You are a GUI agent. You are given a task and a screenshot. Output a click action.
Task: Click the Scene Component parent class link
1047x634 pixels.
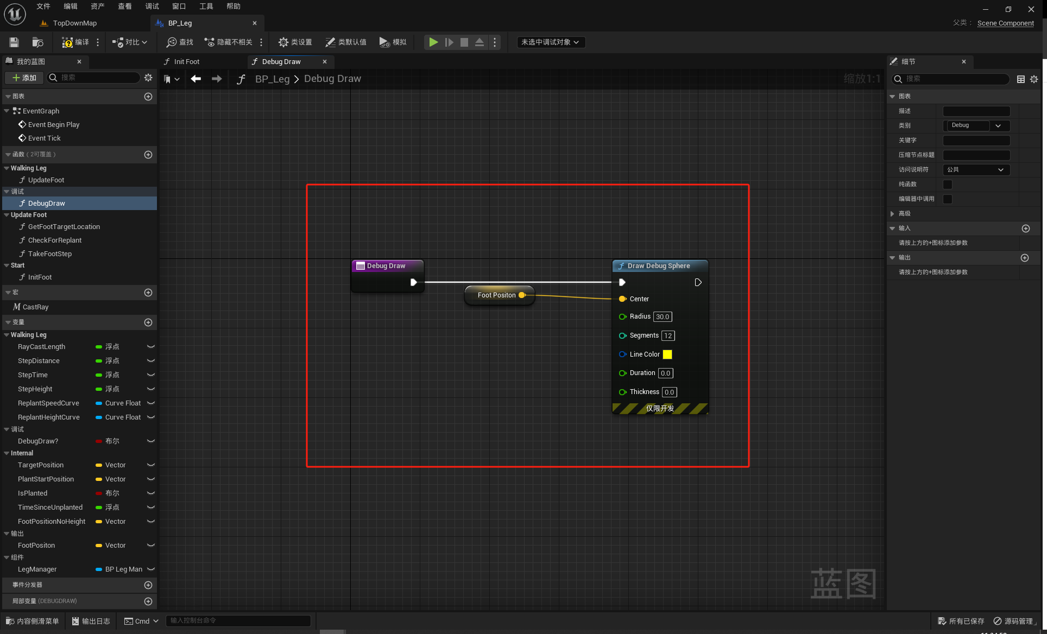tap(1005, 23)
